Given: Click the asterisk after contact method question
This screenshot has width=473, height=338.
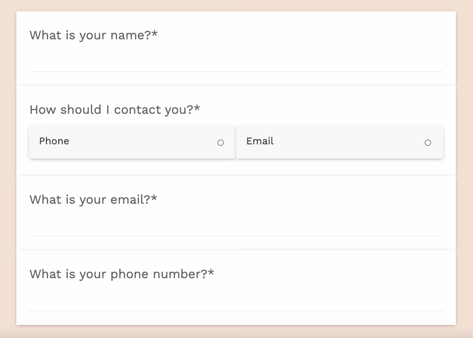Looking at the screenshot, I should click(x=197, y=109).
